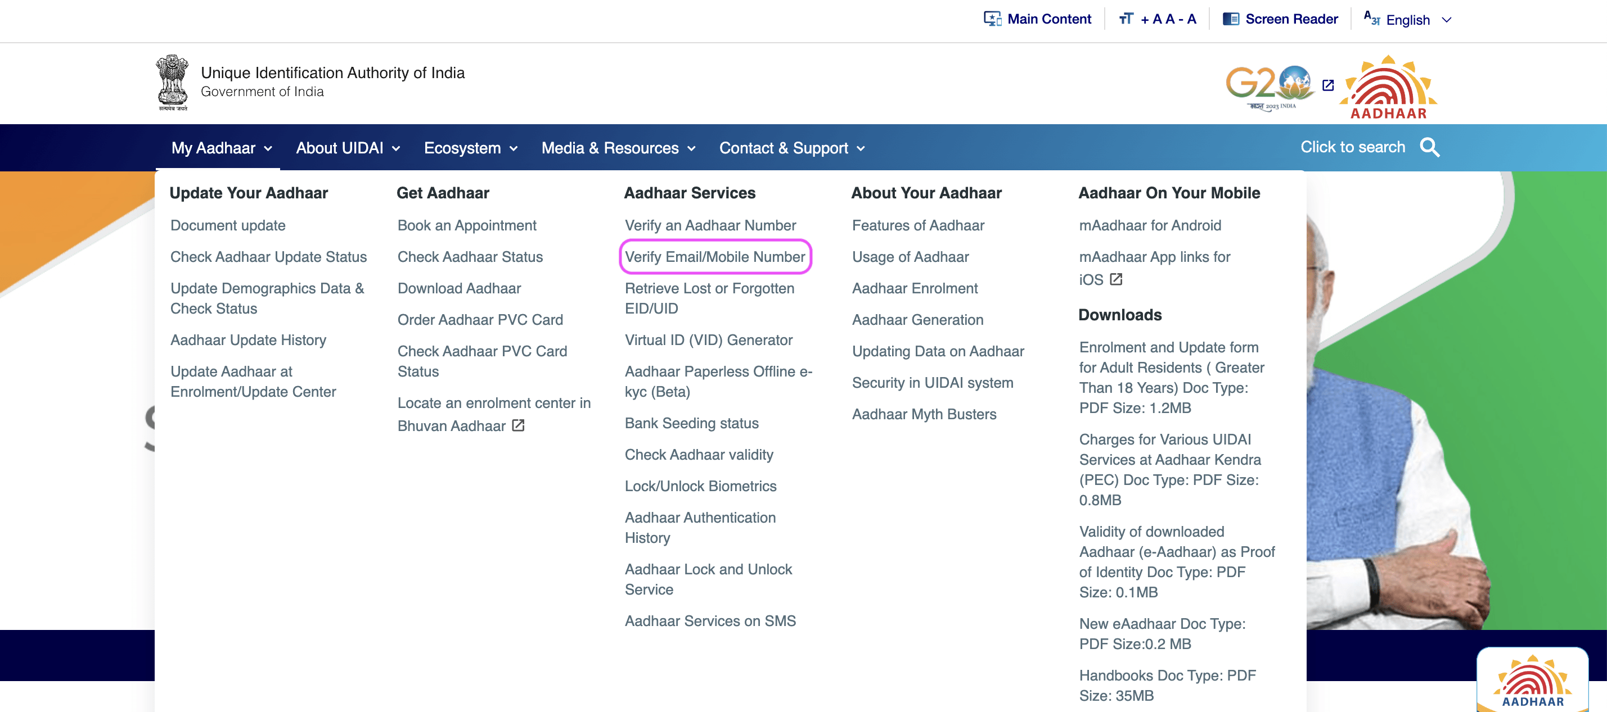
Task: Expand the English language dropdown
Action: coord(1447,20)
